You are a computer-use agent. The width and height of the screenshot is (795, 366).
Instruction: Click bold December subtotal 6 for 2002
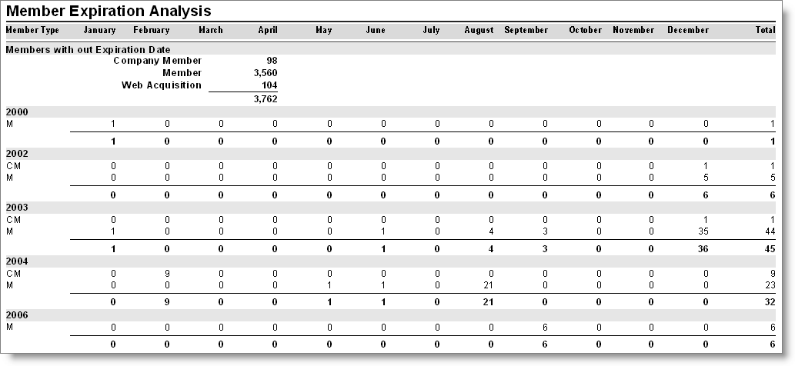(706, 195)
